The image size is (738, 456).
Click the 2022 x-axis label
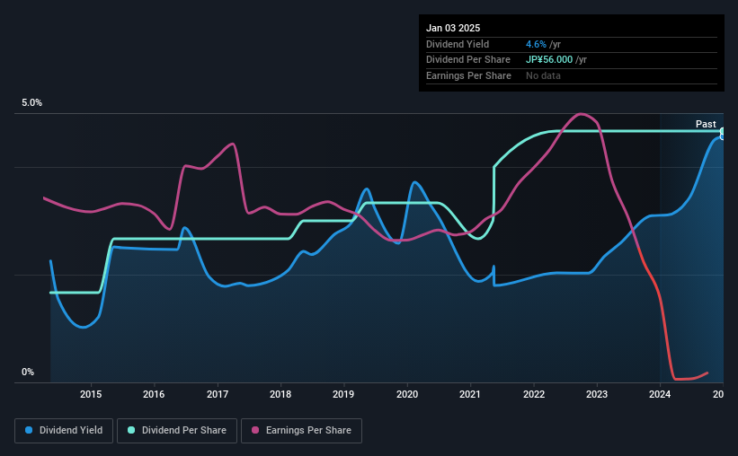click(x=534, y=394)
